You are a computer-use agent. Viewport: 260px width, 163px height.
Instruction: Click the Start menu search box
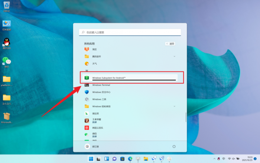click(130, 32)
